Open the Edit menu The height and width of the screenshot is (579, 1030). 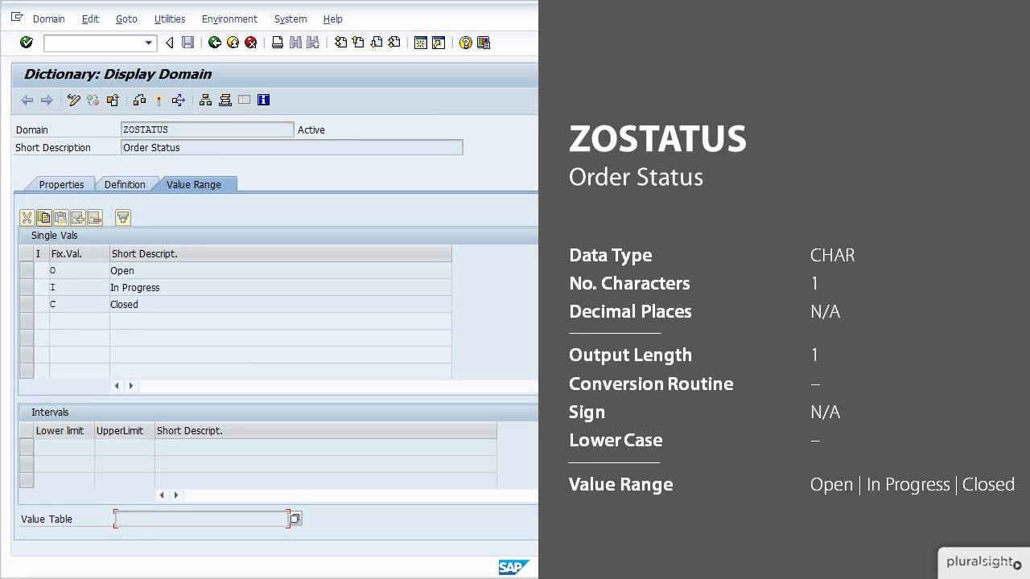pos(90,18)
